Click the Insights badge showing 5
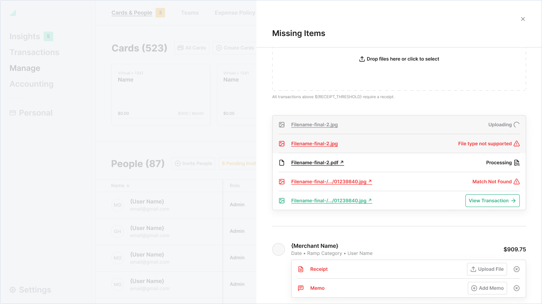542x304 pixels. [x=48, y=36]
